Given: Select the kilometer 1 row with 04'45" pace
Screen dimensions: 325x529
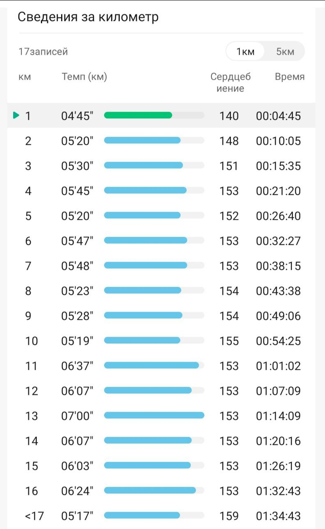Looking at the screenshot, I should [x=161, y=116].
